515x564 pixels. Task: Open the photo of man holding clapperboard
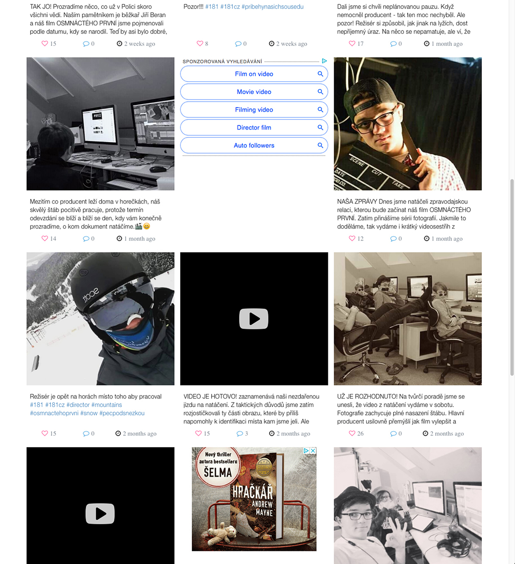407,124
